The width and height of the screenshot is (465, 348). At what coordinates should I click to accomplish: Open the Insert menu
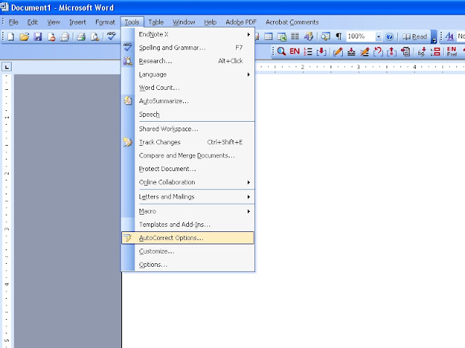point(78,22)
